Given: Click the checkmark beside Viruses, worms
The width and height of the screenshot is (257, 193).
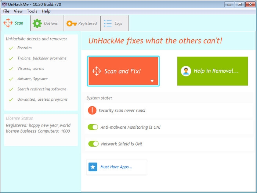Looking at the screenshot, I should click(x=11, y=69).
